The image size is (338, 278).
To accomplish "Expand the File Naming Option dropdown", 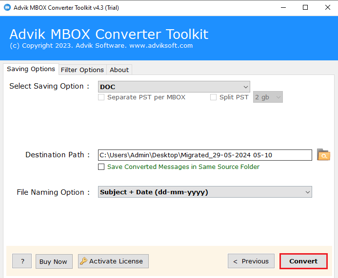I will tap(205, 192).
